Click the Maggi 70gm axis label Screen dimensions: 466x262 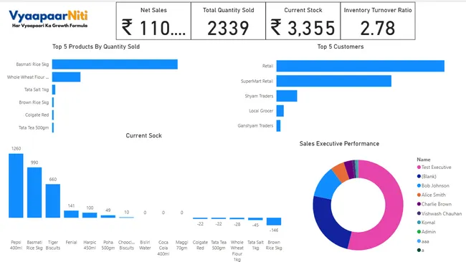click(x=181, y=245)
